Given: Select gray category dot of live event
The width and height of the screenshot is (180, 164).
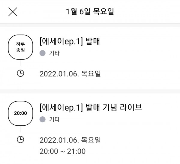Looking at the screenshot, I should click(43, 119).
